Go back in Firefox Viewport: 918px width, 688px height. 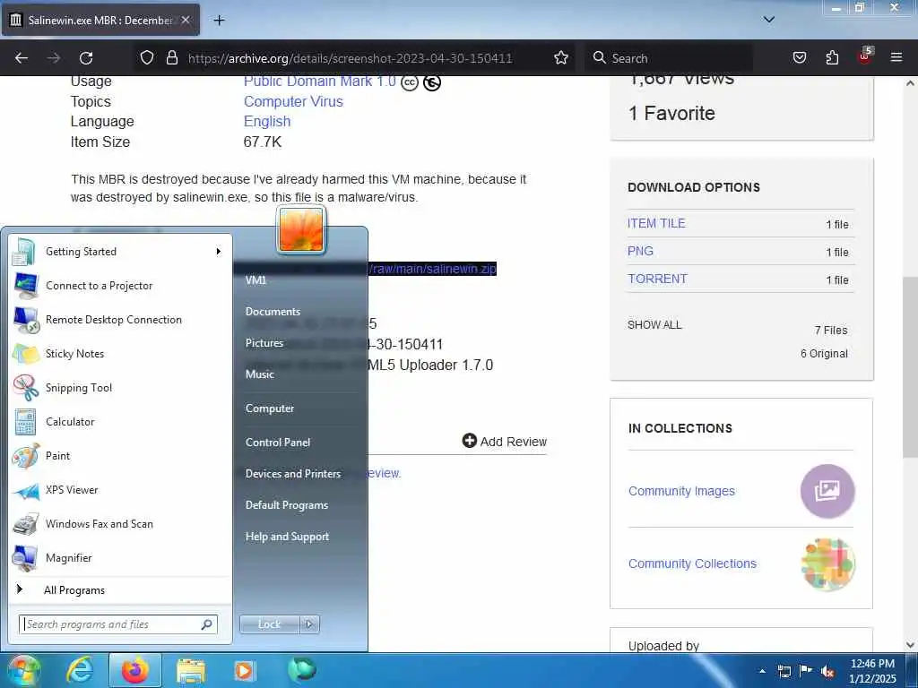pyautogui.click(x=22, y=58)
